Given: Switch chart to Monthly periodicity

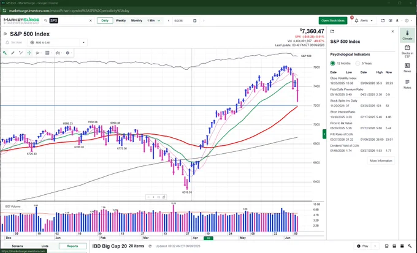Looking at the screenshot, I should [x=137, y=20].
